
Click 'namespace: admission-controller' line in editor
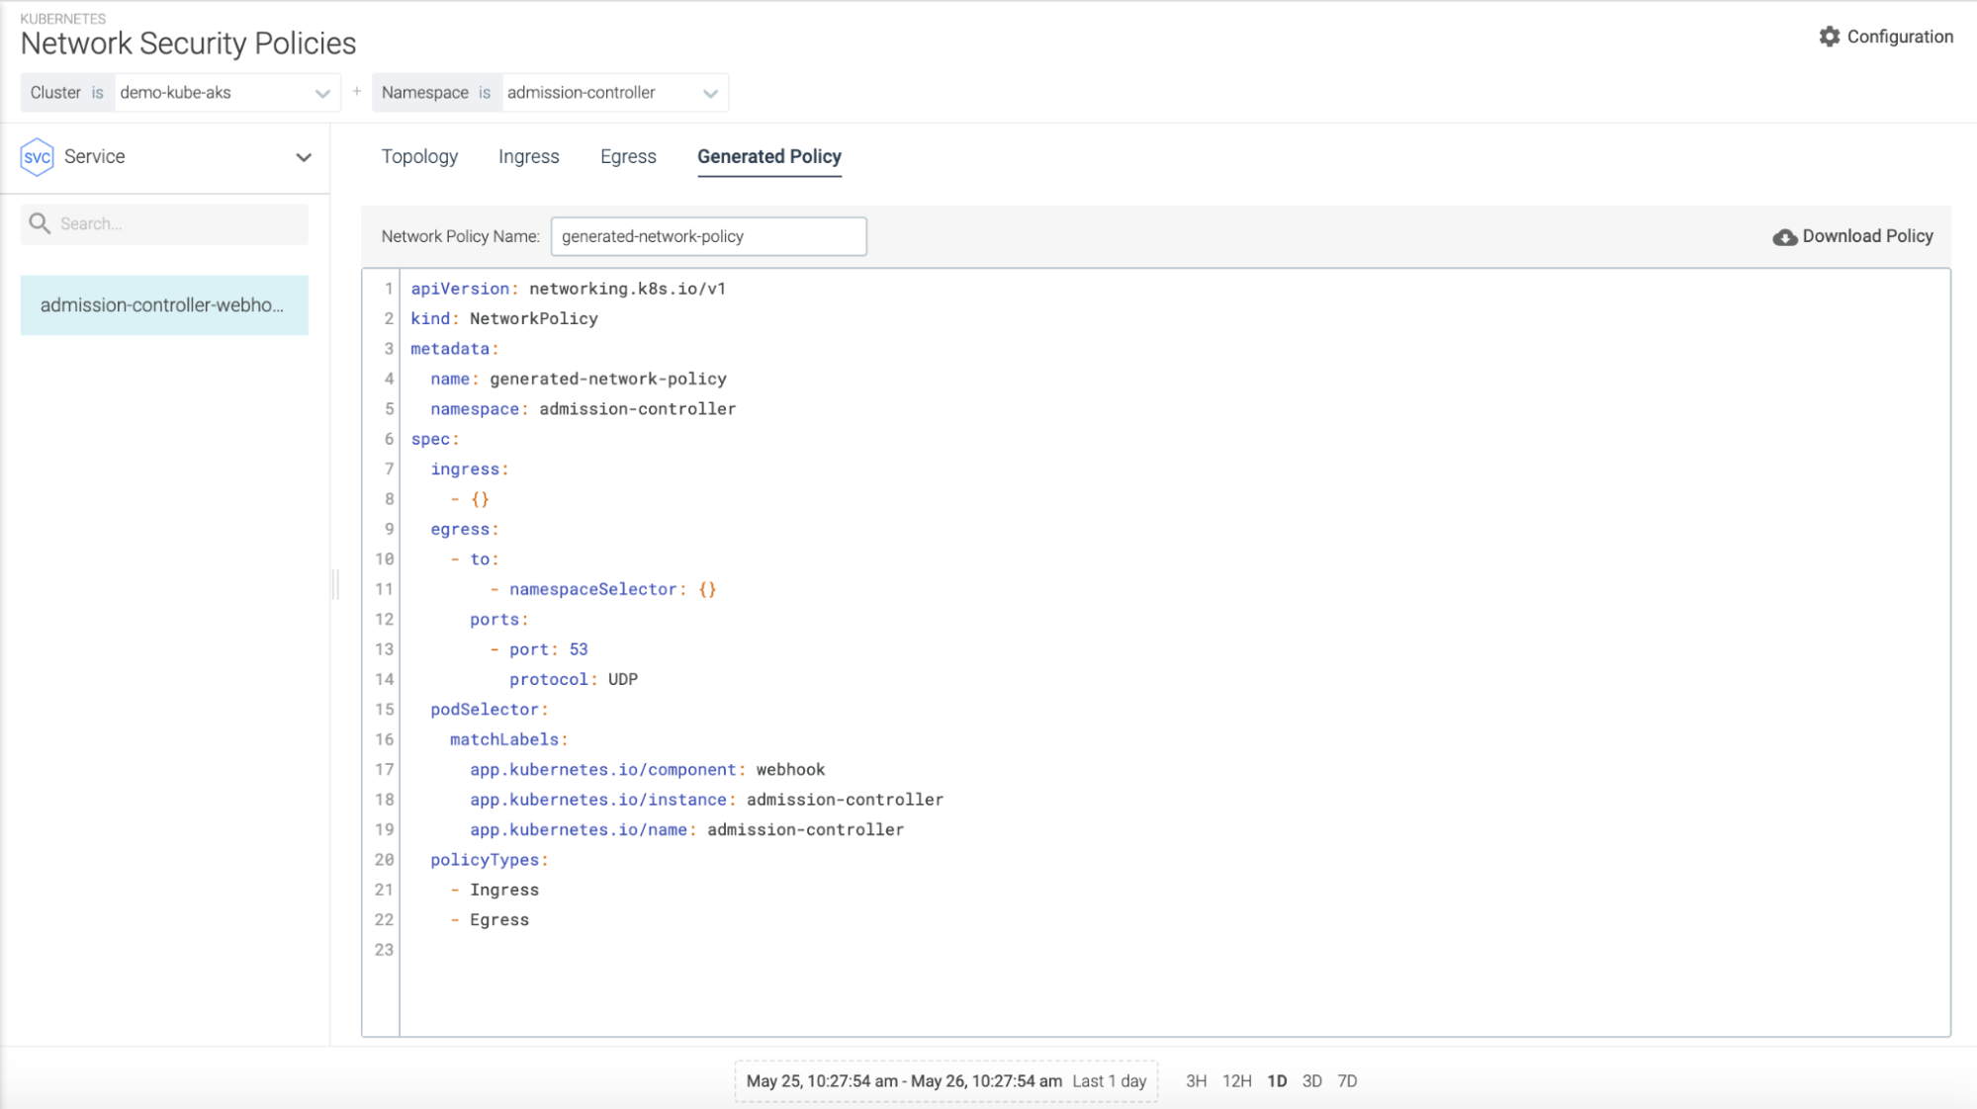584,408
